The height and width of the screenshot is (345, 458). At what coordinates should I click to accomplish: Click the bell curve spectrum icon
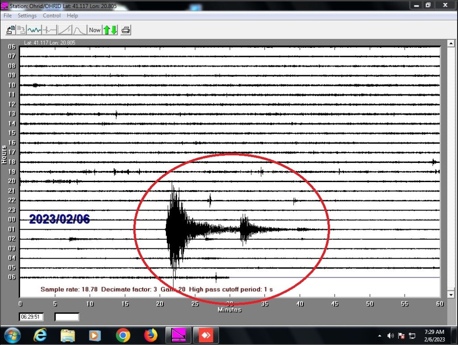(x=80, y=30)
